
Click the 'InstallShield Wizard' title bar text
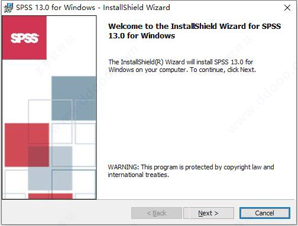(x=137, y=8)
